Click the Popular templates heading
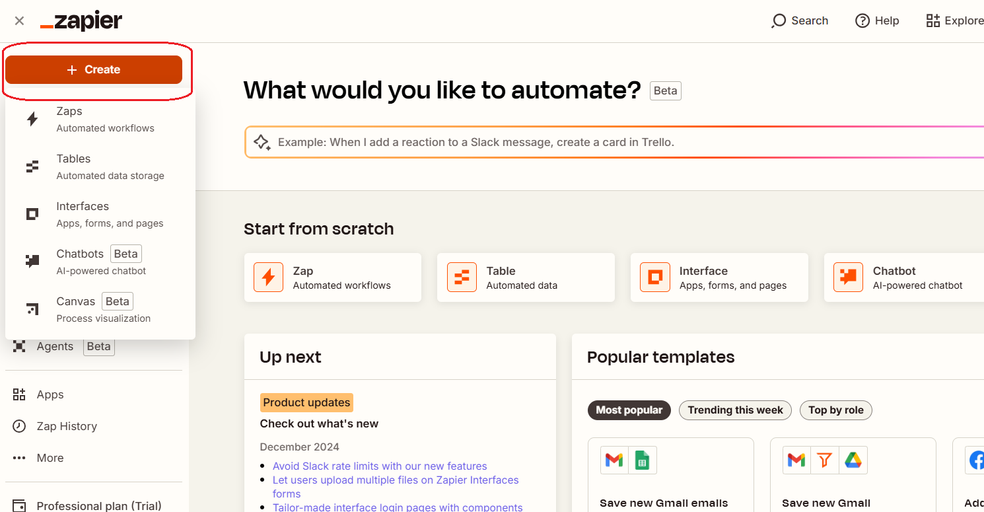 [661, 357]
